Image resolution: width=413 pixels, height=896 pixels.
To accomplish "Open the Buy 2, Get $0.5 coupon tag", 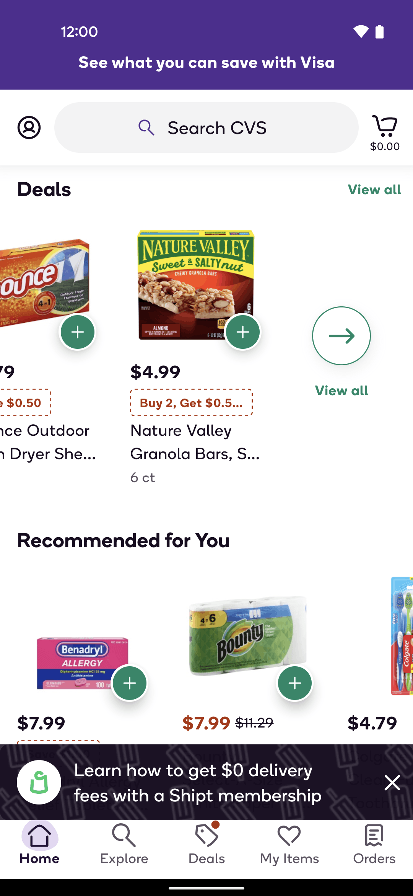I will 192,402.
